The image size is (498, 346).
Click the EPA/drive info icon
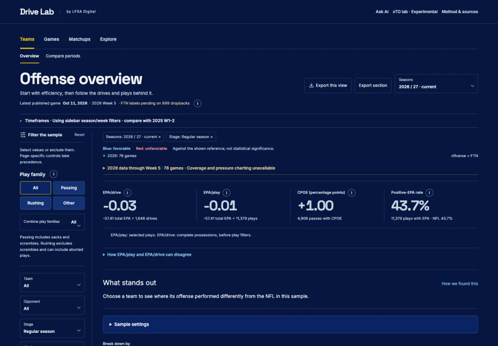coord(127,192)
